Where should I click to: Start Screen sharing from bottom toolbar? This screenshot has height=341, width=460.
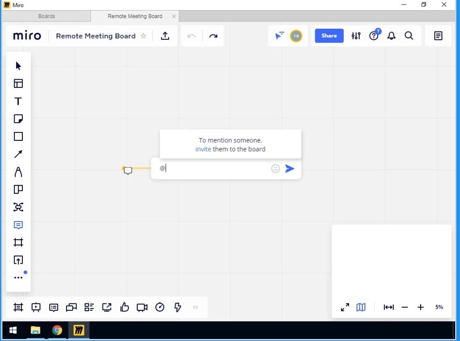107,307
